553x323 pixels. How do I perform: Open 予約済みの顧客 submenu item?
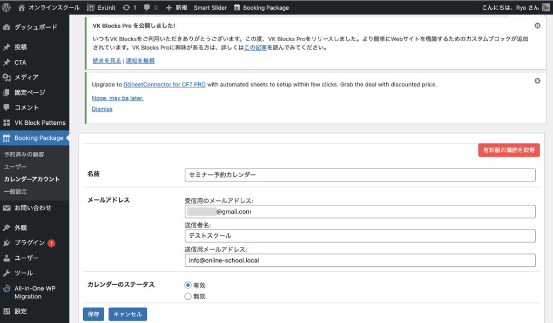point(24,154)
